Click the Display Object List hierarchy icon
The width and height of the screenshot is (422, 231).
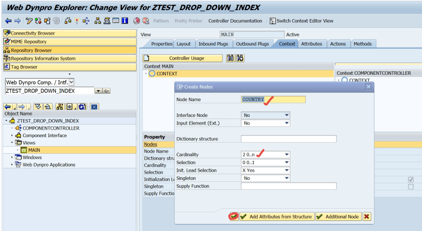point(97,21)
